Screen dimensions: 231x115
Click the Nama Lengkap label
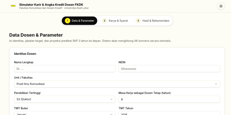[24, 62]
